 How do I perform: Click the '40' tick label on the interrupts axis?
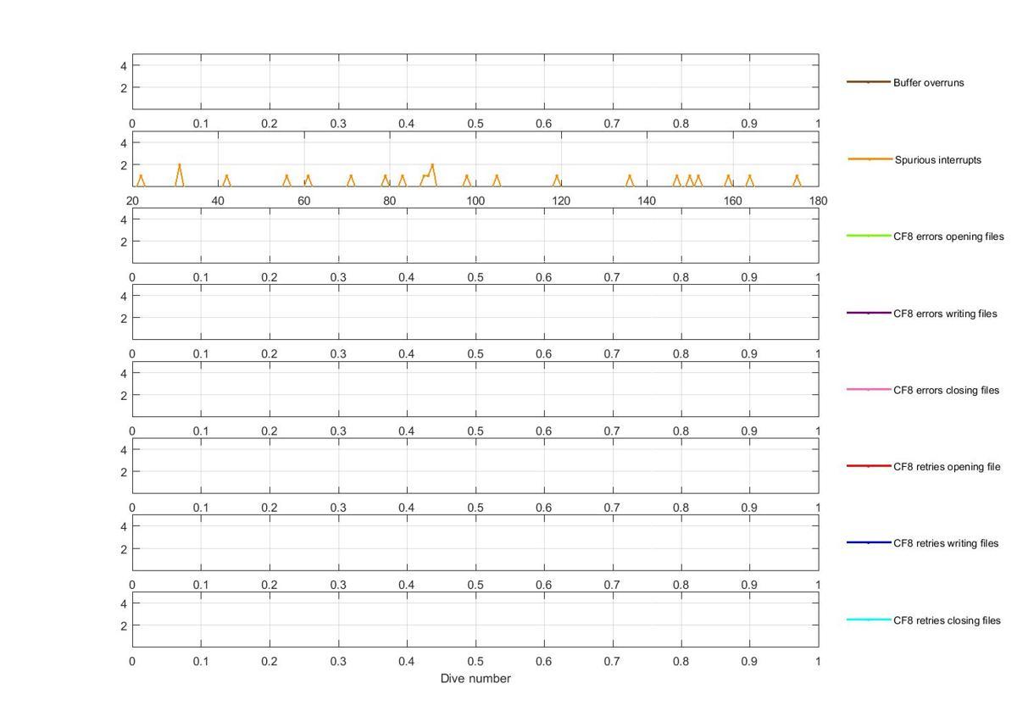[x=218, y=201]
